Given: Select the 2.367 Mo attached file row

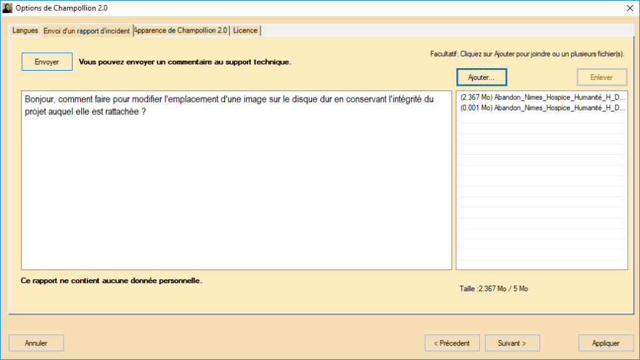Looking at the screenshot, I should tap(542, 97).
